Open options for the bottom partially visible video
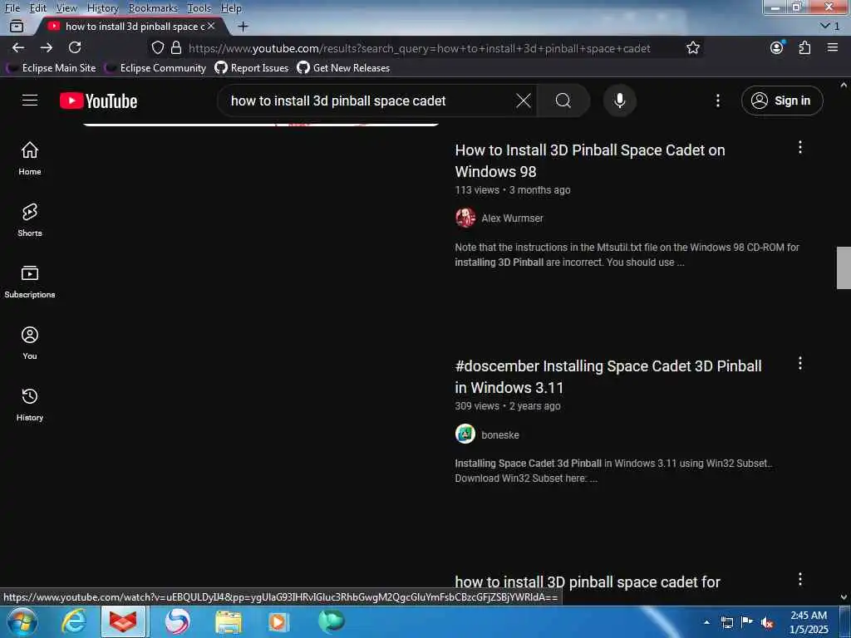The image size is (851, 638). click(799, 579)
